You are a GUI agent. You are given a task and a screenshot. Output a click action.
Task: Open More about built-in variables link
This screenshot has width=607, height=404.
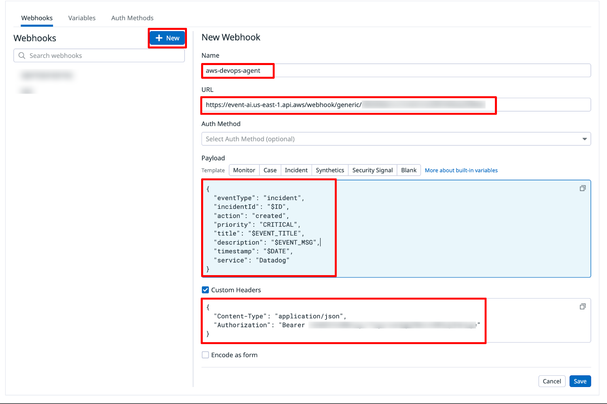coord(461,170)
